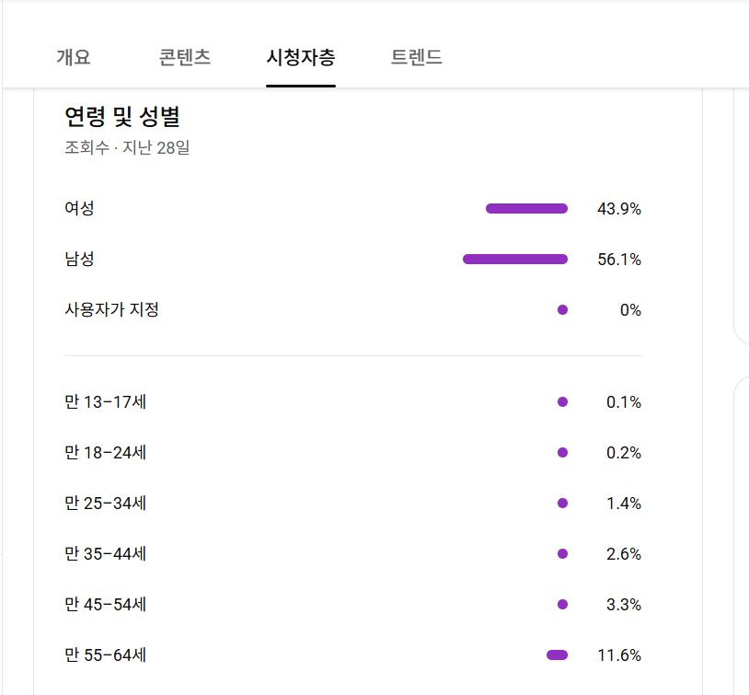Click the dot marker for 만 25–34세
The height and width of the screenshot is (695, 749).
(x=562, y=504)
